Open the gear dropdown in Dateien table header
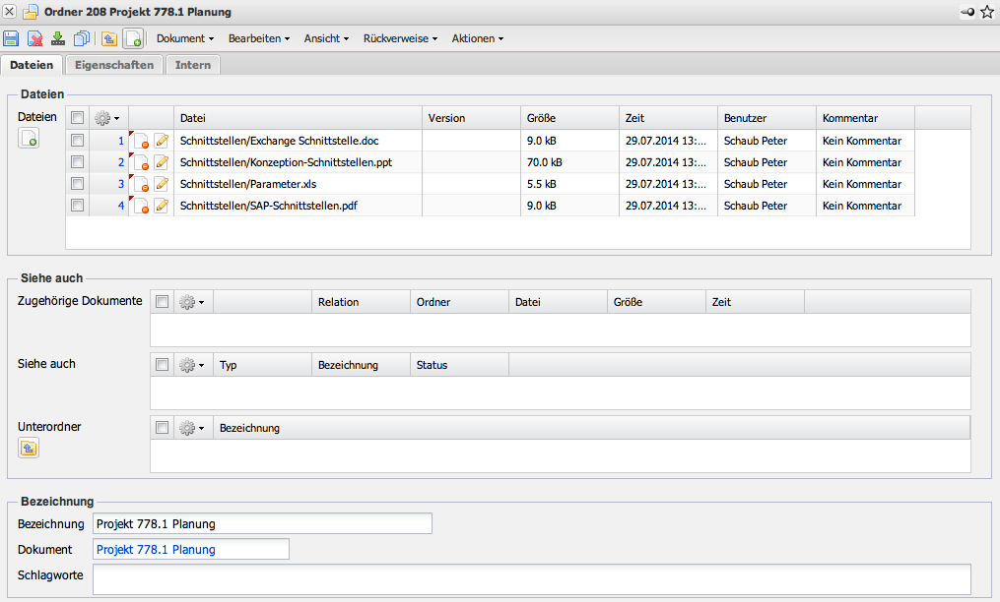 (x=107, y=118)
